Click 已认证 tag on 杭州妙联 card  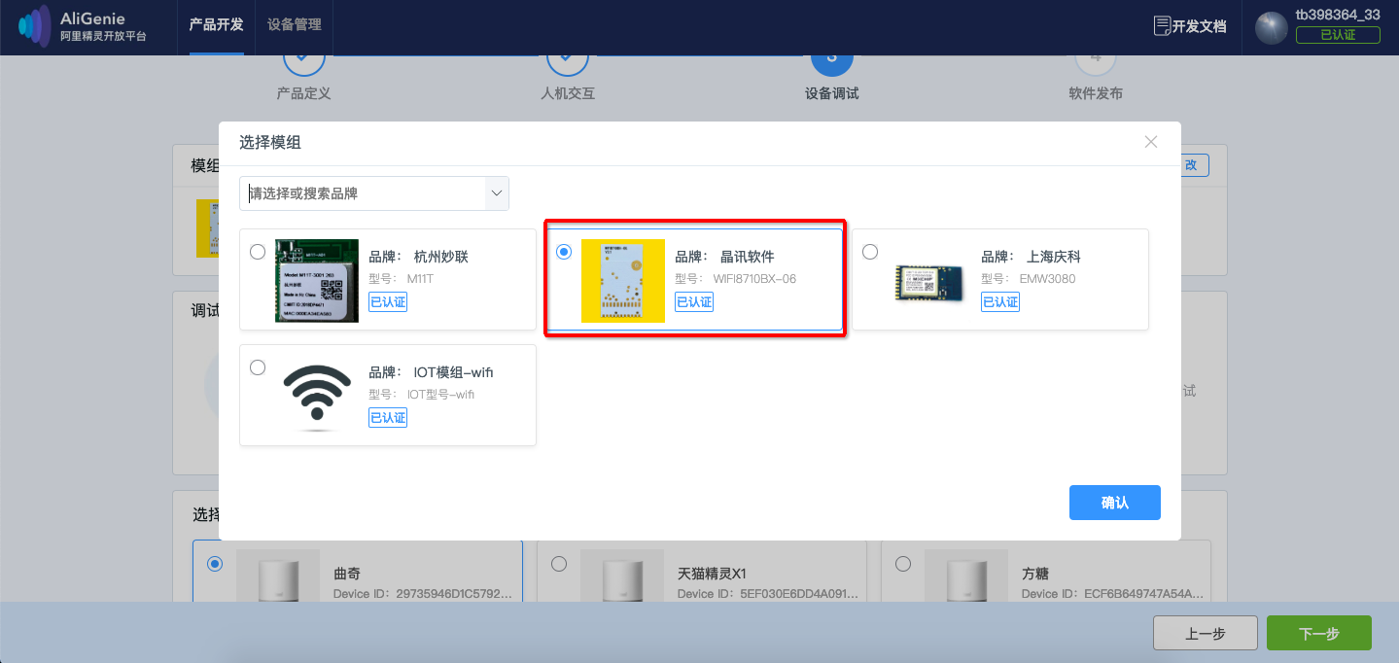tap(388, 302)
